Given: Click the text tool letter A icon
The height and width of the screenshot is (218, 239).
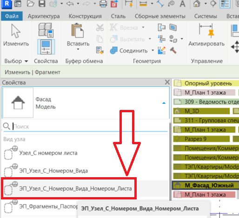Looking at the screenshot, I should [x=183, y=4].
